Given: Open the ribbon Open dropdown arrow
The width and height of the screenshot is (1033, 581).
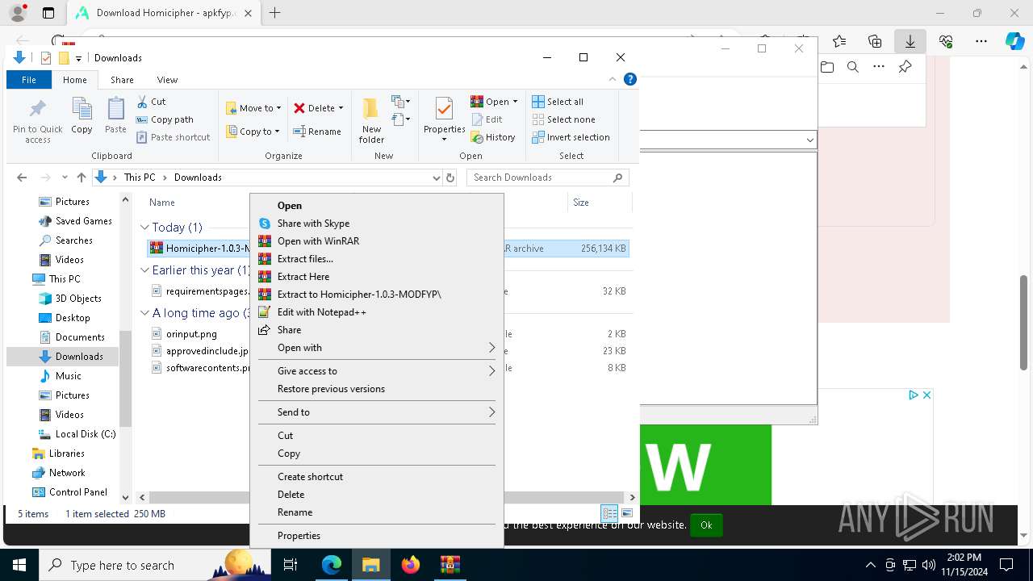Looking at the screenshot, I should pyautogui.click(x=515, y=102).
